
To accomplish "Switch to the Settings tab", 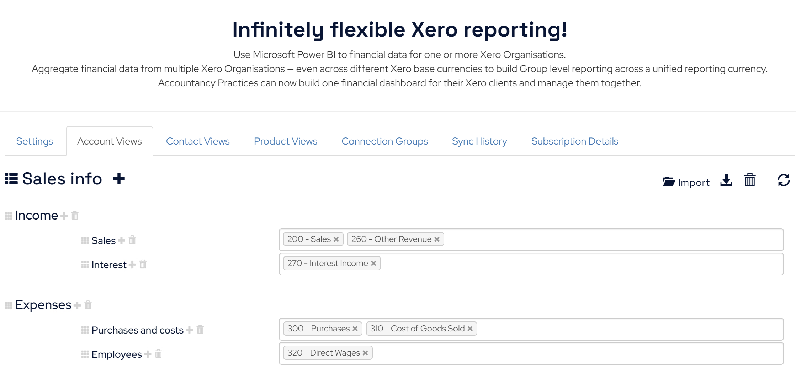I will click(x=34, y=141).
